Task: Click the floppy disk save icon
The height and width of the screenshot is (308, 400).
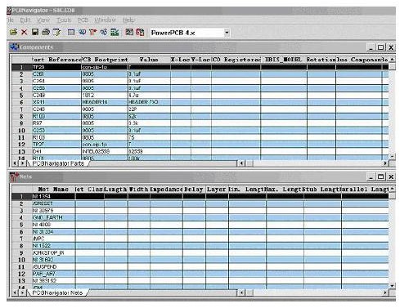Action: coord(35,32)
